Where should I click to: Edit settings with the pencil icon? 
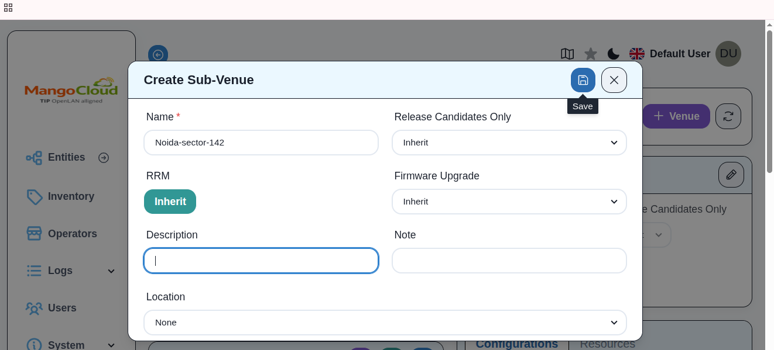pyautogui.click(x=731, y=175)
